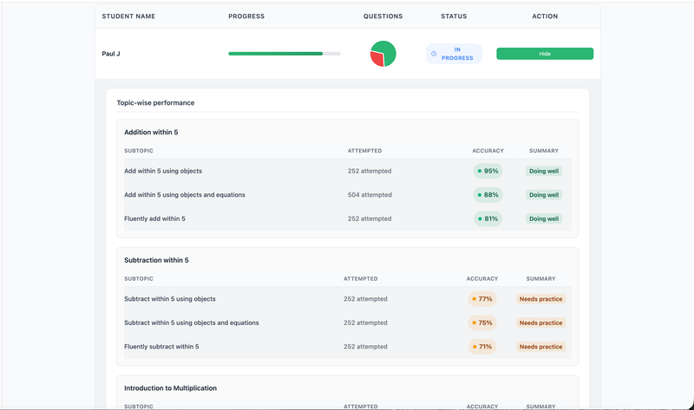Viewport: 694px width, 410px height.
Task: Click Needs practice tag beside 77%
Action: pos(540,299)
